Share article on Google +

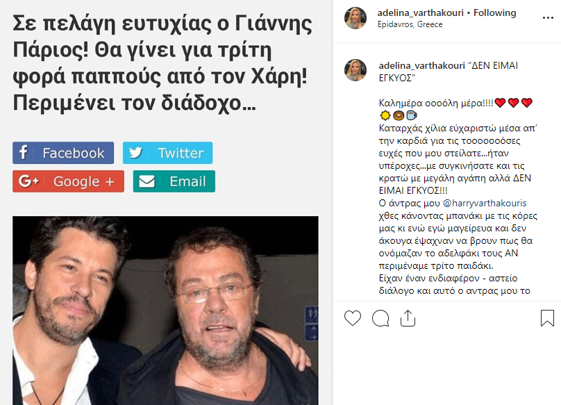68,181
